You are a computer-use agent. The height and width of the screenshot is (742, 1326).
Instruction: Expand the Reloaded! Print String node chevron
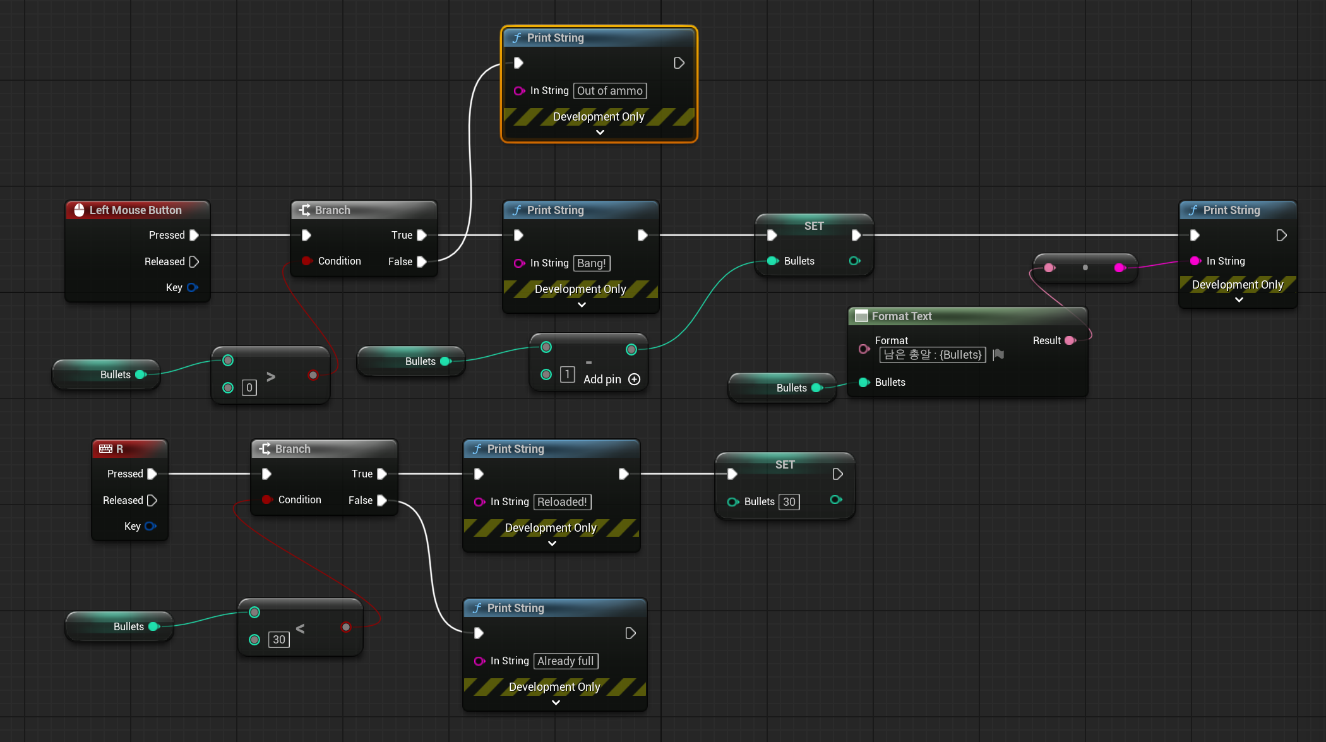(552, 544)
